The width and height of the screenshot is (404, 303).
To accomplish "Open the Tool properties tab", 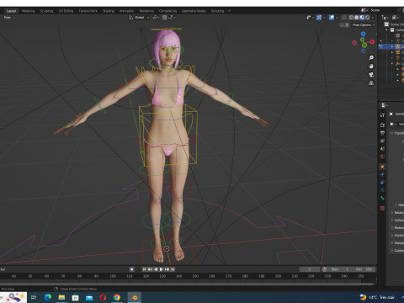I will [382, 115].
